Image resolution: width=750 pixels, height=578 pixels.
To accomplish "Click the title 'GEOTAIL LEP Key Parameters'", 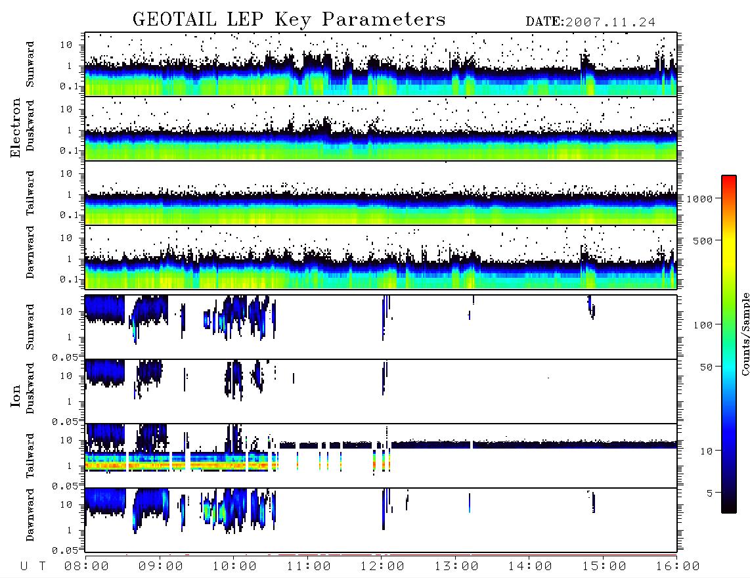I will 289,20.
